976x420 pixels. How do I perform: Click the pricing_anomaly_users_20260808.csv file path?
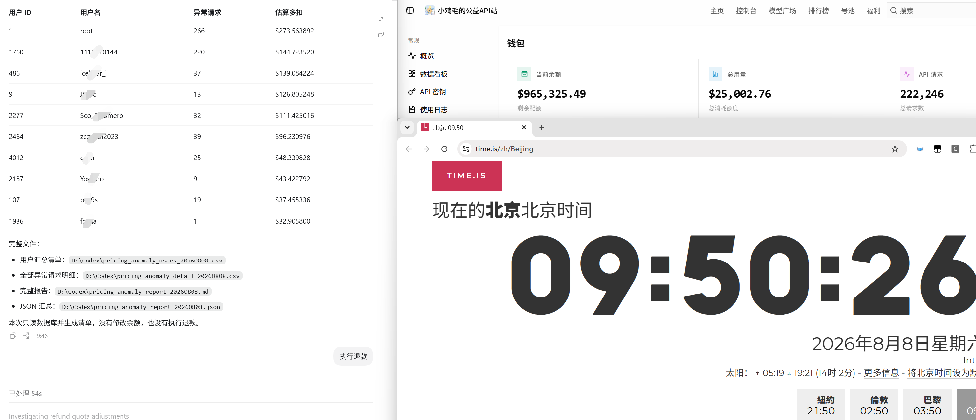click(x=147, y=261)
